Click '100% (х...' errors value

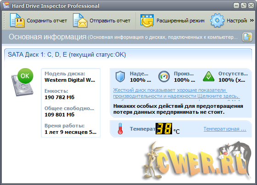(232, 80)
